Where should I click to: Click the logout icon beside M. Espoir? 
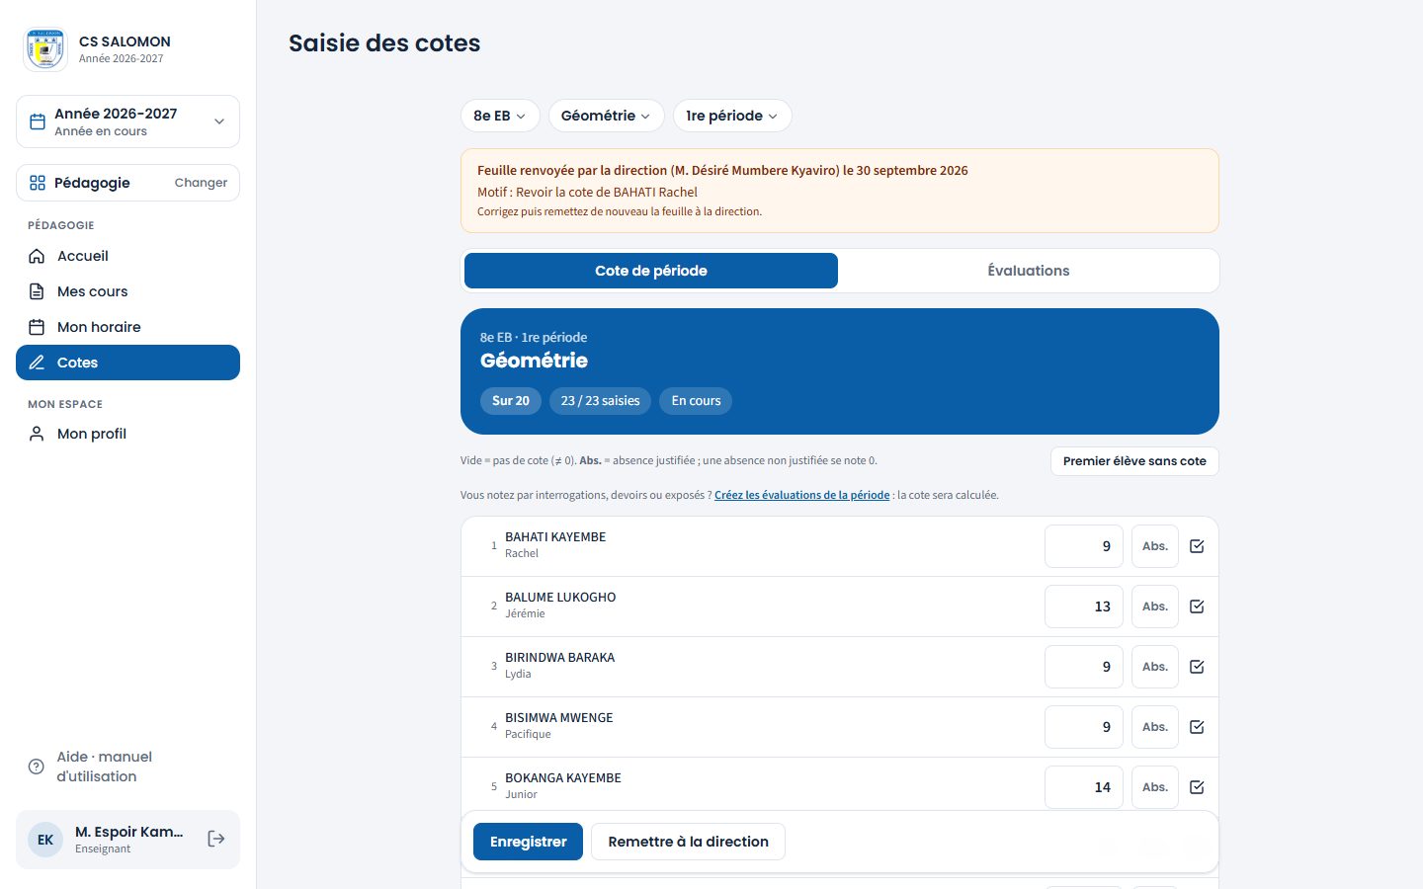tap(216, 839)
